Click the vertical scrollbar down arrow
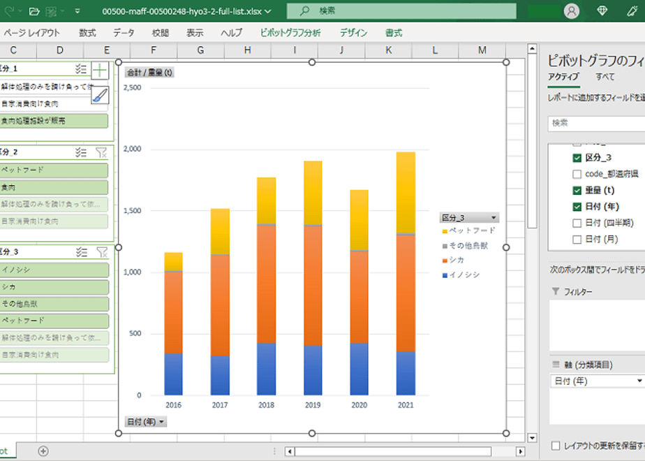645x461 pixels. (532, 437)
